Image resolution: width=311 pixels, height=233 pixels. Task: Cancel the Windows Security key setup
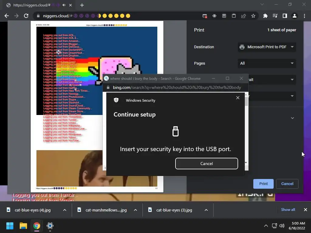click(x=207, y=164)
